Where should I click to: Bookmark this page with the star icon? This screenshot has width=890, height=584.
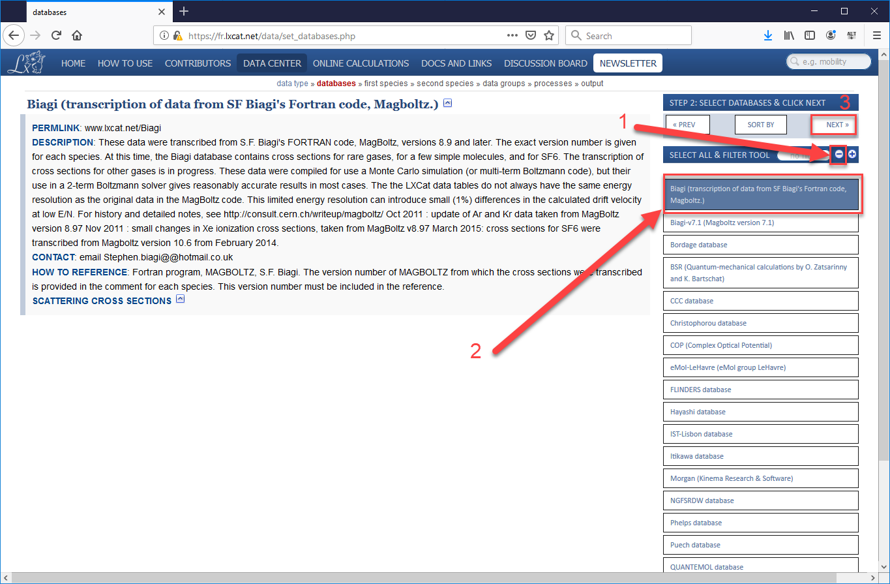coord(549,36)
